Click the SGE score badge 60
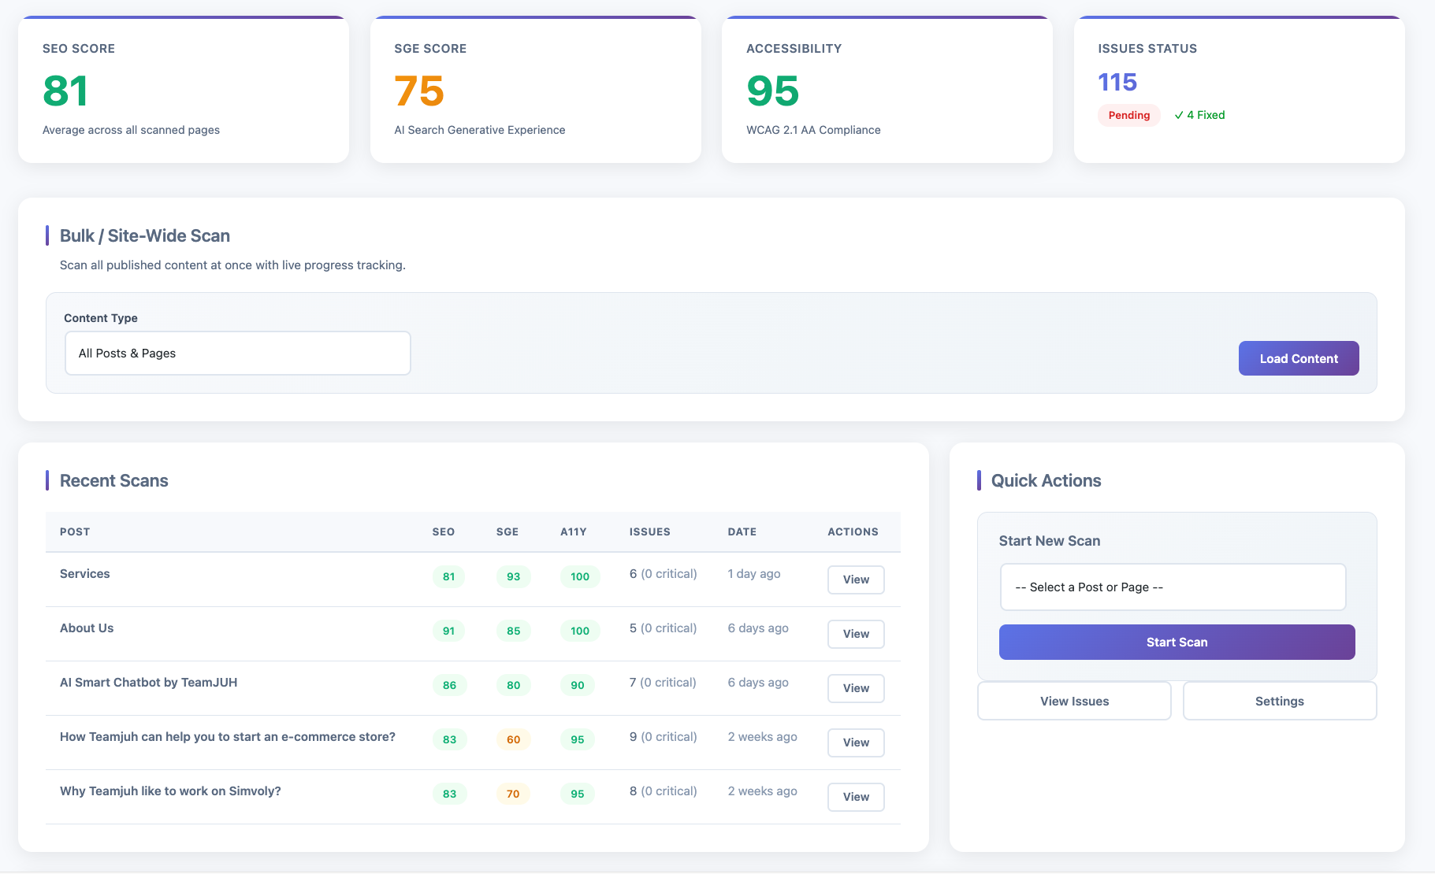This screenshot has height=874, width=1435. coord(513,739)
